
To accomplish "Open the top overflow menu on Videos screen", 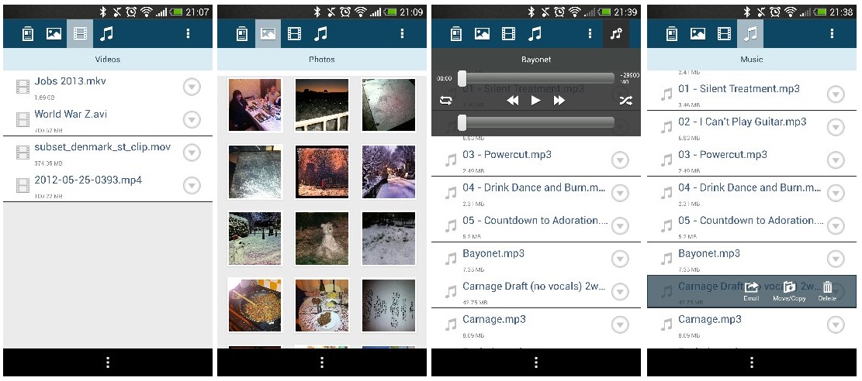I will pyautogui.click(x=188, y=34).
